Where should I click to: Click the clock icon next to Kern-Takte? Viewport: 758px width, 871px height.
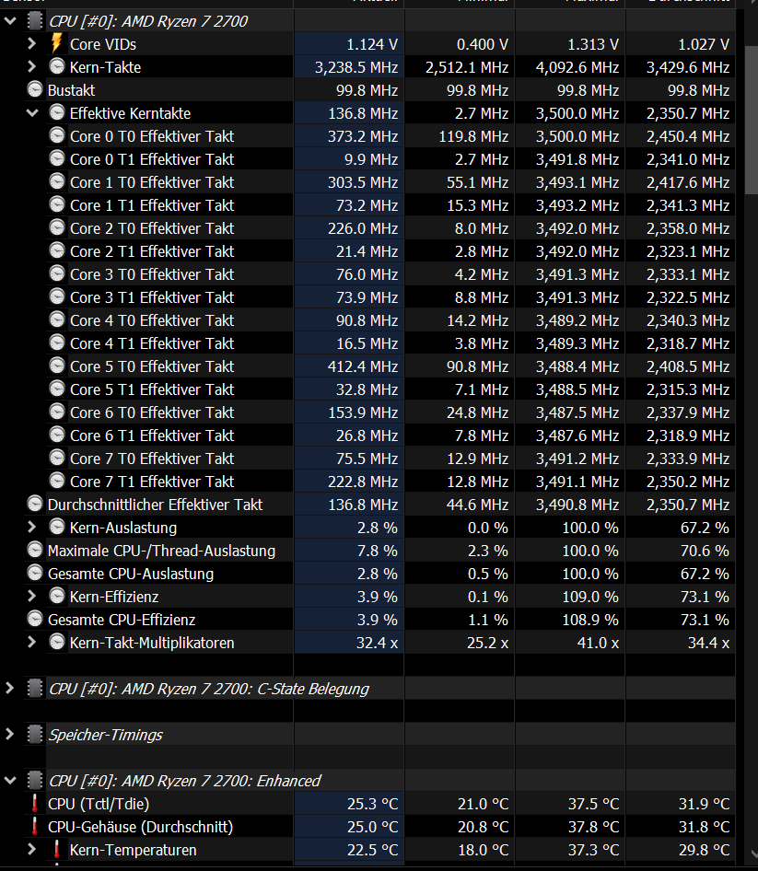click(57, 66)
